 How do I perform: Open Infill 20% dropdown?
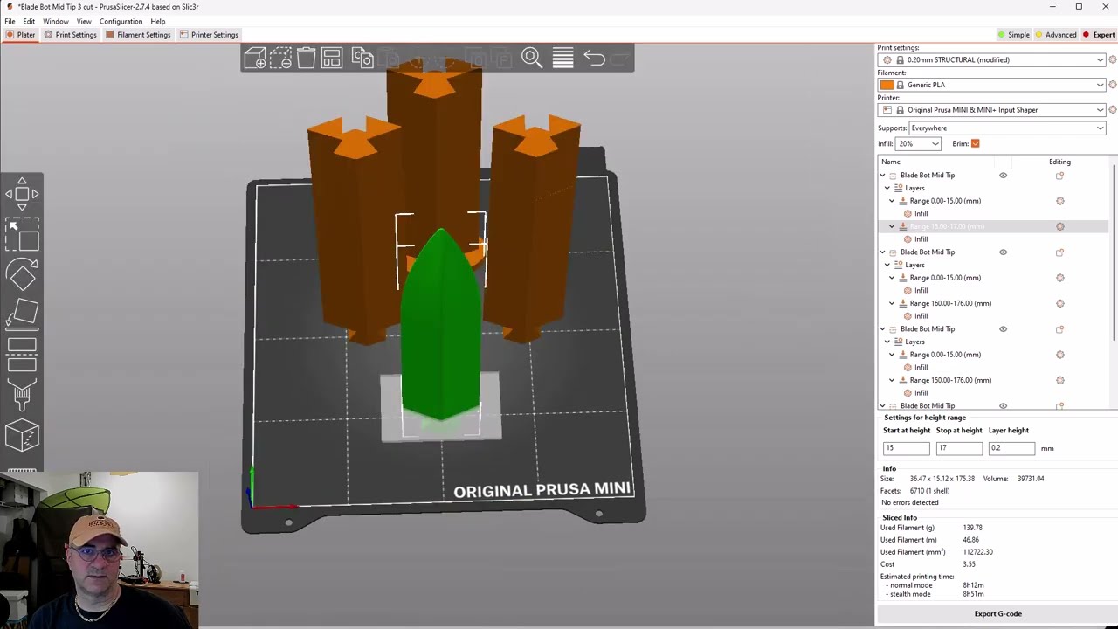[x=919, y=143]
